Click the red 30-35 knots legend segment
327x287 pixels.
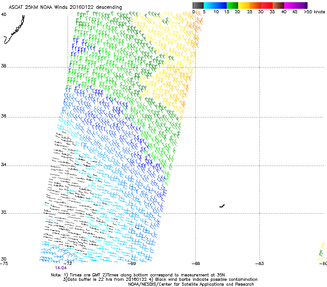[x=267, y=5]
